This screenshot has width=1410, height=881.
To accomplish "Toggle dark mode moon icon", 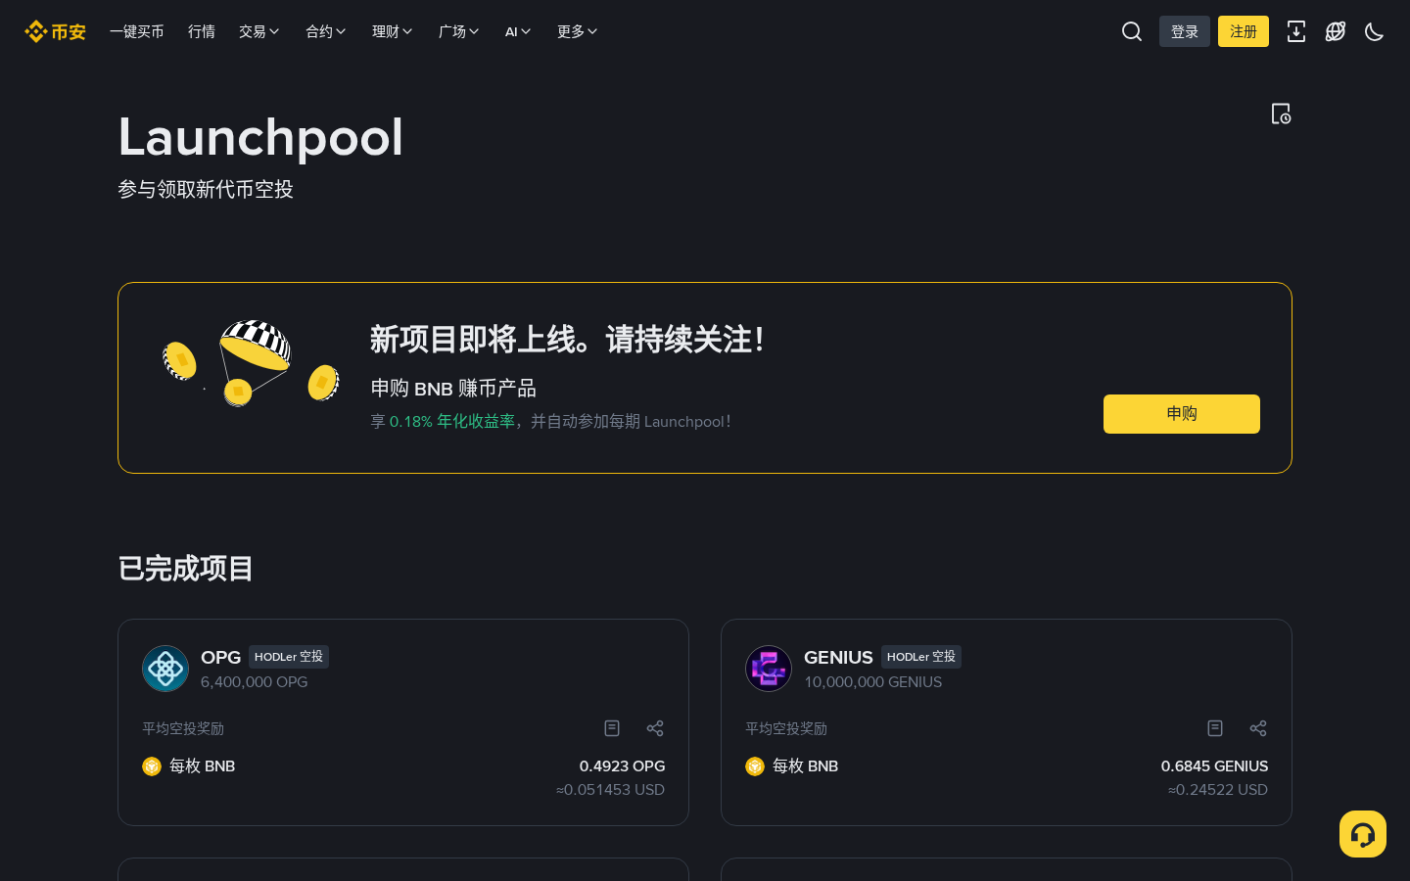I will (1375, 31).
